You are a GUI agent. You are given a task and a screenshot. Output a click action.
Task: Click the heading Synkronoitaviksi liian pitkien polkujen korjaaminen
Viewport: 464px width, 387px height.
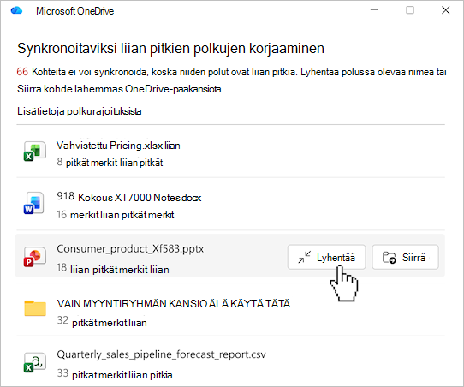pos(170,49)
